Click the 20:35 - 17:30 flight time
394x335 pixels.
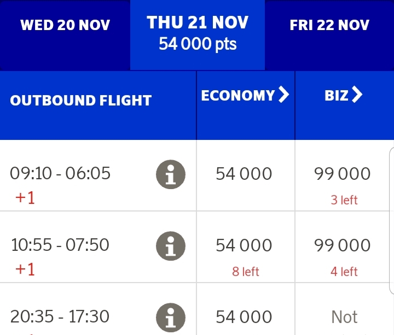pyautogui.click(x=60, y=316)
